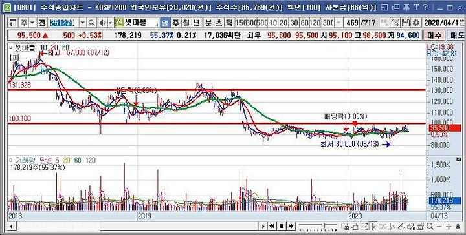Click the dotted selection box icon

tap(364, 227)
